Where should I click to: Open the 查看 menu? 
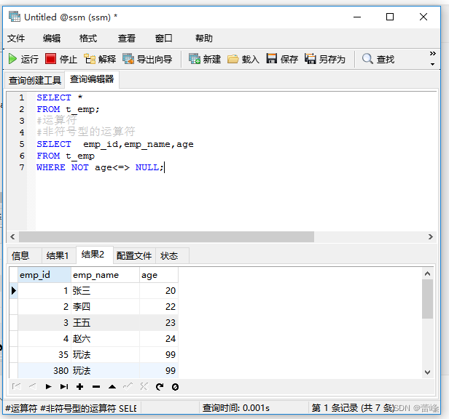[x=127, y=38]
